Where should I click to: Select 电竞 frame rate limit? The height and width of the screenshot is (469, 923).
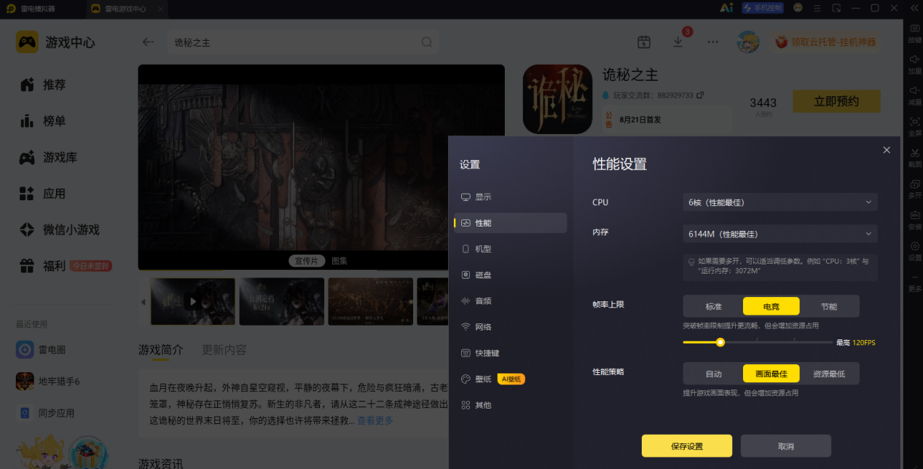pos(771,307)
